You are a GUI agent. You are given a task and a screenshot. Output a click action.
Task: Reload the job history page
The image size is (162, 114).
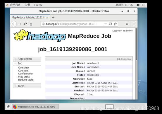click(x=25, y=24)
